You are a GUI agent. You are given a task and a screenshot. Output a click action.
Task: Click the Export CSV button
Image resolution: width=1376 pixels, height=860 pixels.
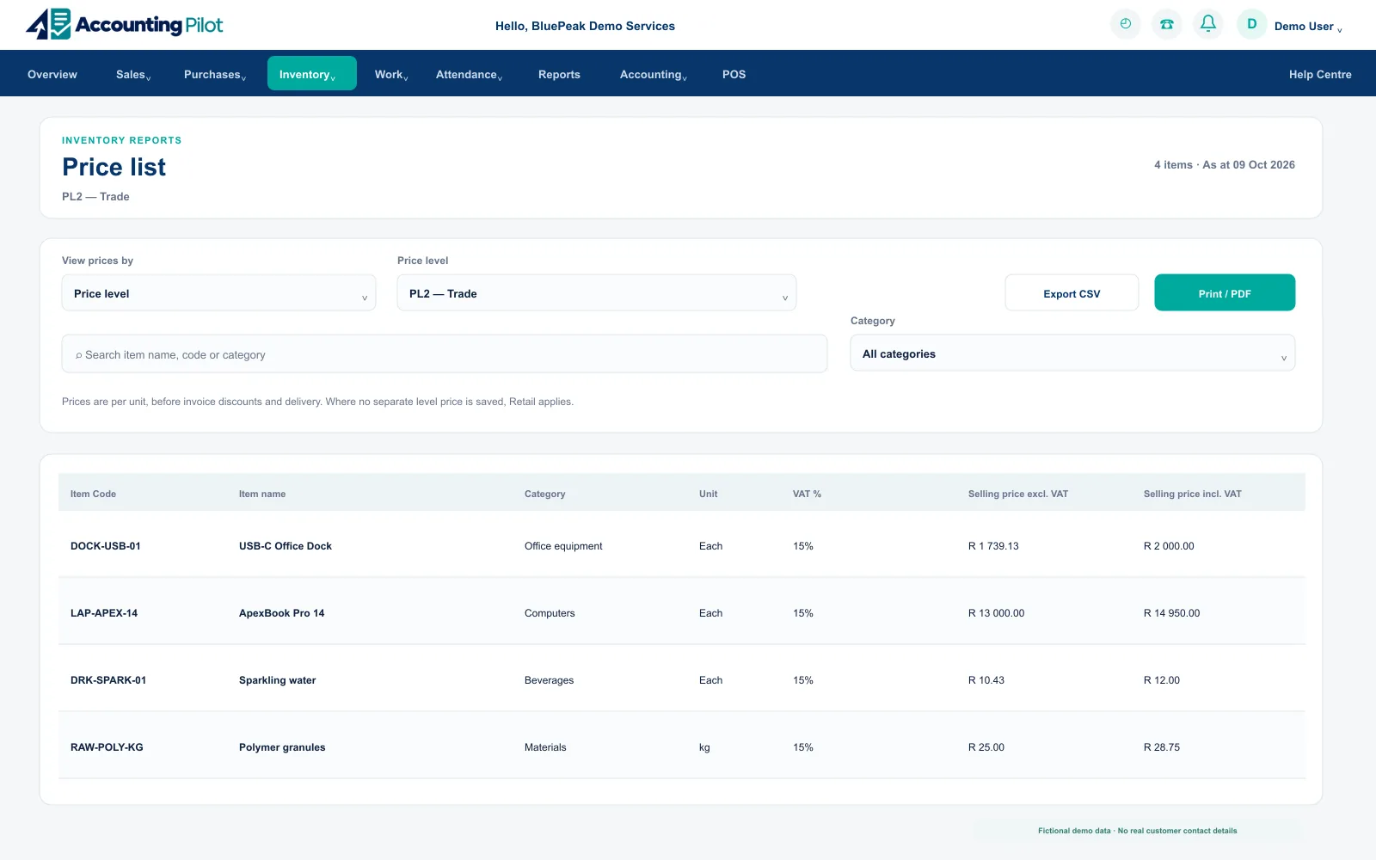pyautogui.click(x=1072, y=293)
